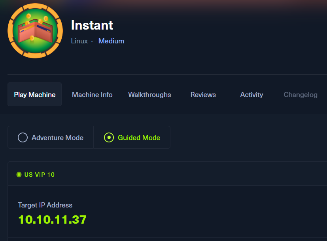
Task: View the Reviews tab
Action: point(203,95)
